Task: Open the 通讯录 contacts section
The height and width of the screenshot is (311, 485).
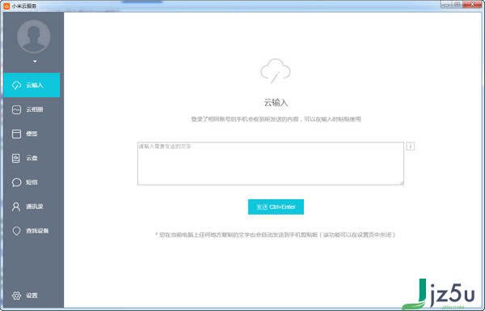Action: (x=32, y=207)
